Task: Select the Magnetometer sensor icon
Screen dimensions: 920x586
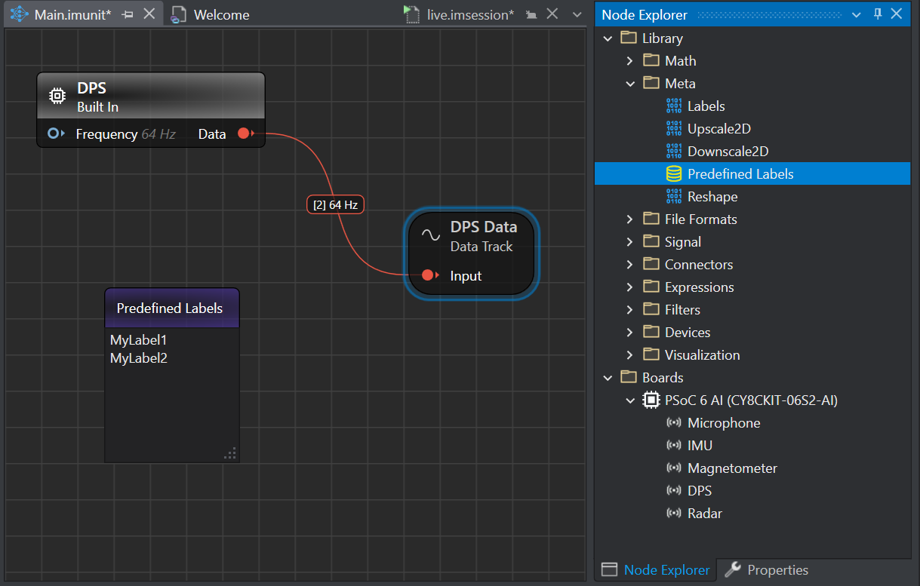Action: click(x=674, y=468)
